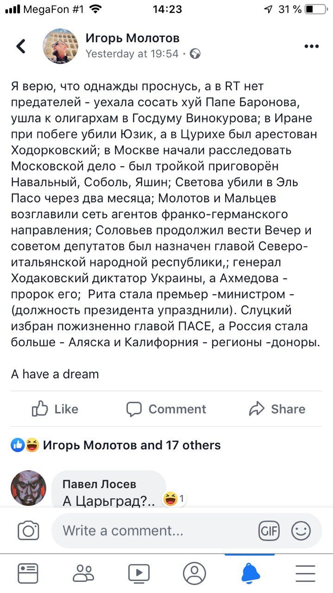The height and width of the screenshot is (593, 333).
Task: Share the post
Action: [x=277, y=409]
